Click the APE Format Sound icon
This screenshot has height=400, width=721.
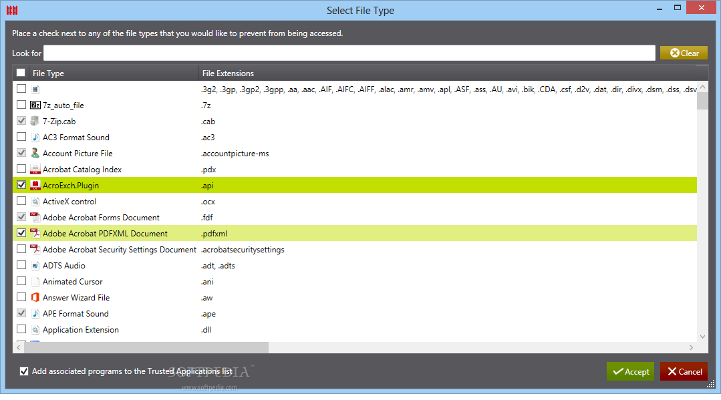35,314
